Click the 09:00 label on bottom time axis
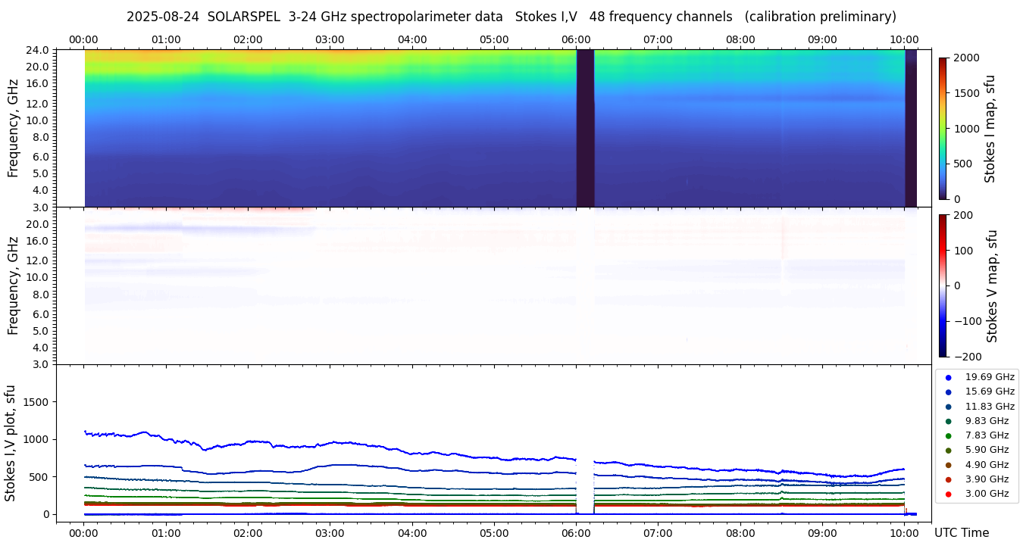 pos(822,532)
